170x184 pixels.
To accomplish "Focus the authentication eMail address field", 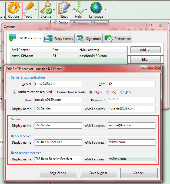I will click(x=132, y=109).
